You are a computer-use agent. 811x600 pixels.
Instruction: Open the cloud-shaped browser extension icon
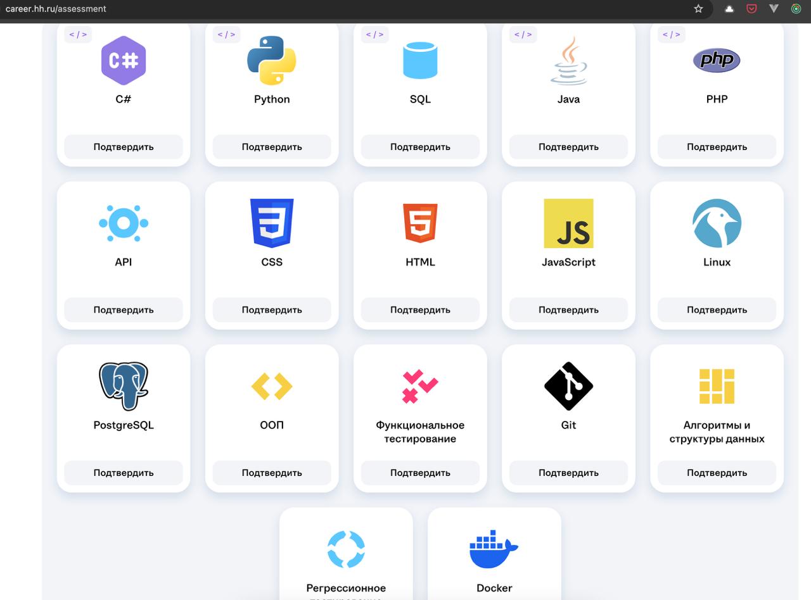point(729,9)
